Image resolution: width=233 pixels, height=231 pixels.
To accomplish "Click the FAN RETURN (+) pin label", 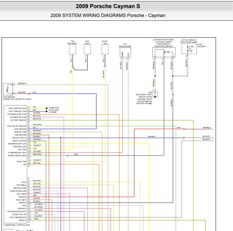I will (19, 138).
